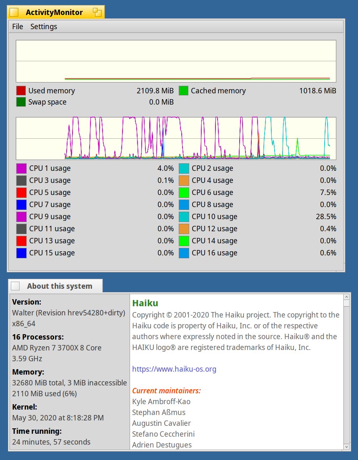
Task: Click the CPU 16 usage light blue swatch
Action: [184, 253]
